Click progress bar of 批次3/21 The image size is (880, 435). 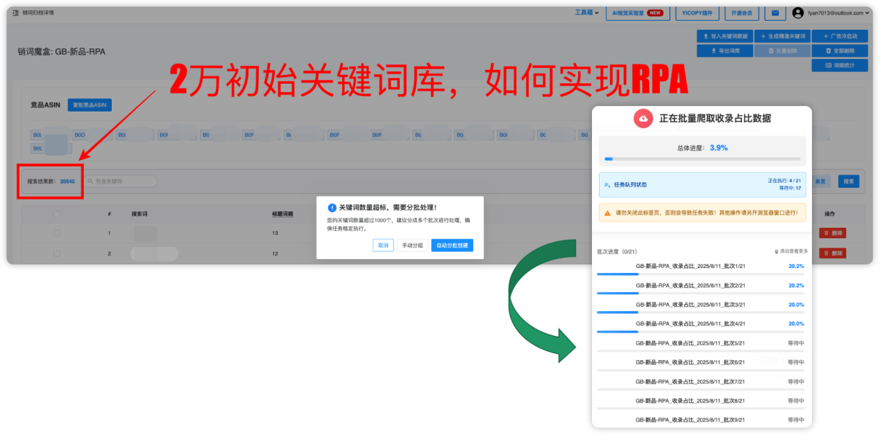701,312
